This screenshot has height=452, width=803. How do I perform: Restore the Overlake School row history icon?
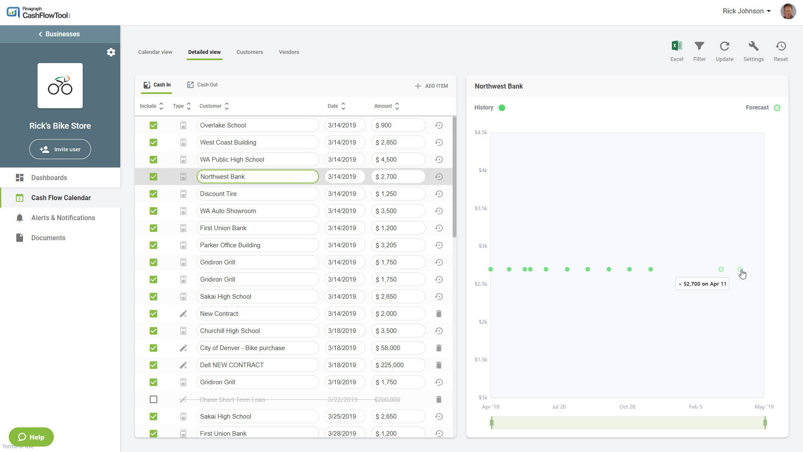439,125
